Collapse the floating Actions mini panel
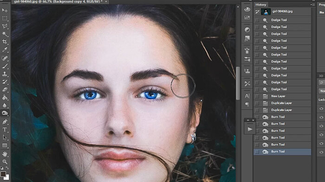 [x=248, y=120]
